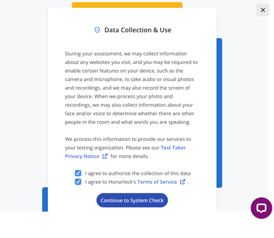Select the 'Data Collection & Use' heading
Viewport: 274px width, 238px height.
(138, 30)
